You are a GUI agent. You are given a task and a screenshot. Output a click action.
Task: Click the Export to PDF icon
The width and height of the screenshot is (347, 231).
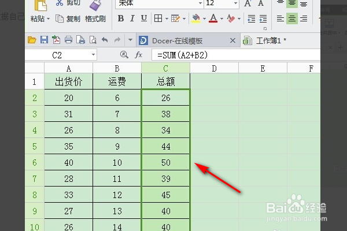click(56, 40)
